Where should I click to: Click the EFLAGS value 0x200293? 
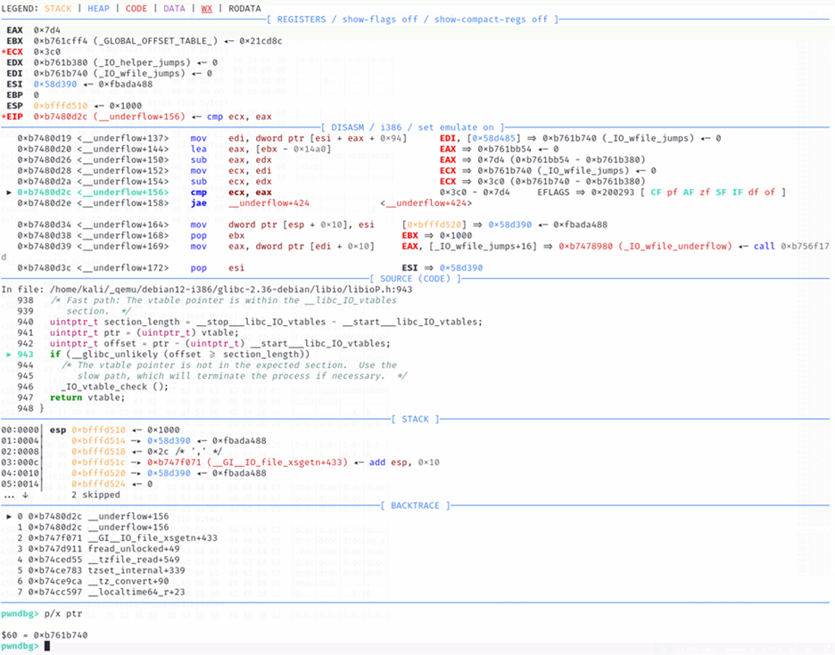pyautogui.click(x=612, y=192)
